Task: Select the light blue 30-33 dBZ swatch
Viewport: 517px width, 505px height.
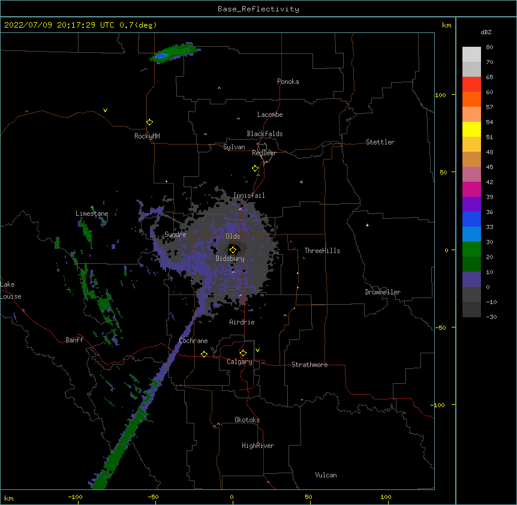Action: point(471,235)
